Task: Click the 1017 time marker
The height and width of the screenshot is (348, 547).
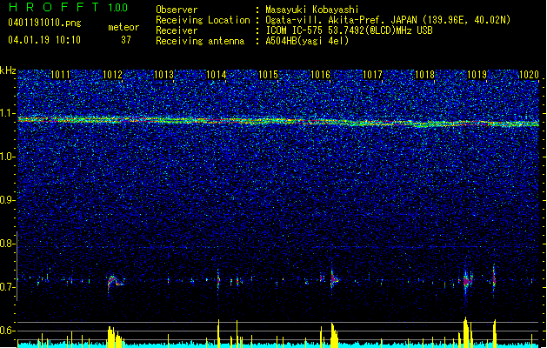Action: point(372,75)
